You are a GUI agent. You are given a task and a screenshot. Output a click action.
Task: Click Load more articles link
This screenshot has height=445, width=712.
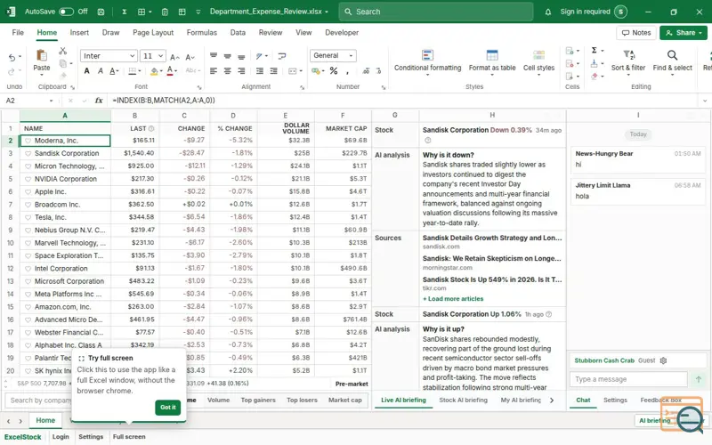coord(453,299)
